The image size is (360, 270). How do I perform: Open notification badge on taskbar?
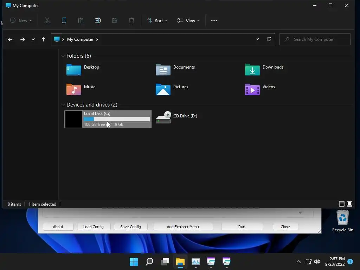(350, 262)
